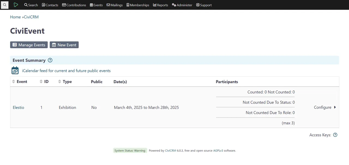Open the Contributions menu
This screenshot has height=165, width=349.
pos(74,5)
